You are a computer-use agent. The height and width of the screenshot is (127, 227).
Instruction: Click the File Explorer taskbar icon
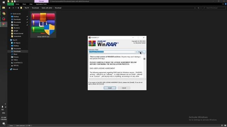4,8
